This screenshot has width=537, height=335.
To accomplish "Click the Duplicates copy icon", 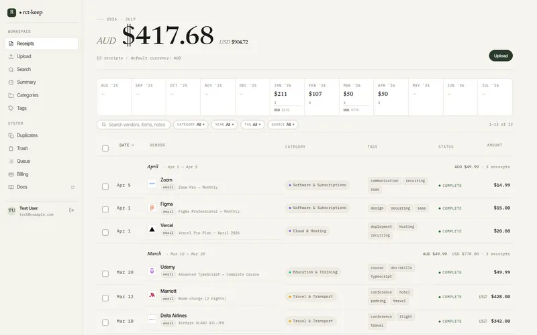I will point(11,135).
